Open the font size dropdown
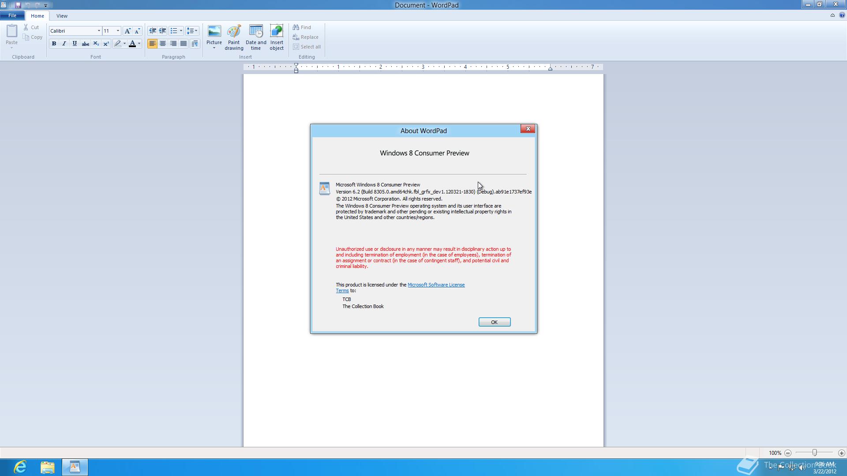Screen dimensions: 847x476 click(x=118, y=31)
